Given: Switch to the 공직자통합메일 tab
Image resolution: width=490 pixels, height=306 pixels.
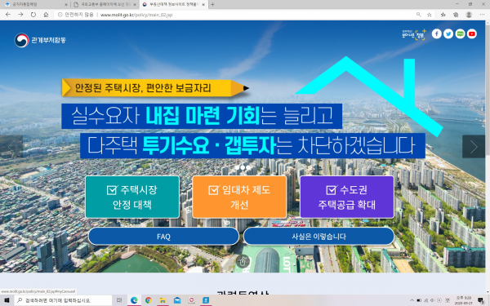Looking at the screenshot, I should [35, 5].
